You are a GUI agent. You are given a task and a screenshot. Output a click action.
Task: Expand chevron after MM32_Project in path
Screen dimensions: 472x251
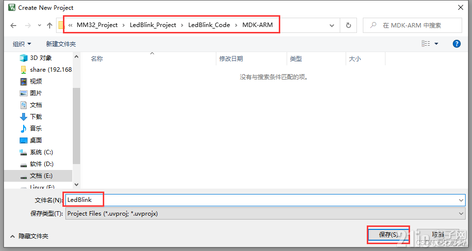(x=123, y=25)
